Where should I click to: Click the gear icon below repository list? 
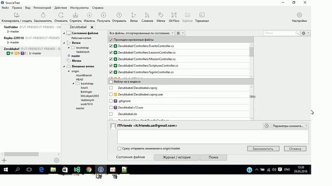57,160
